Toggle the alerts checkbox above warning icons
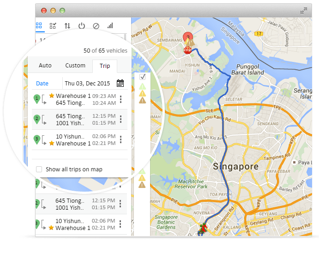Screen dimensions: 319x254 pyautogui.click(x=143, y=77)
